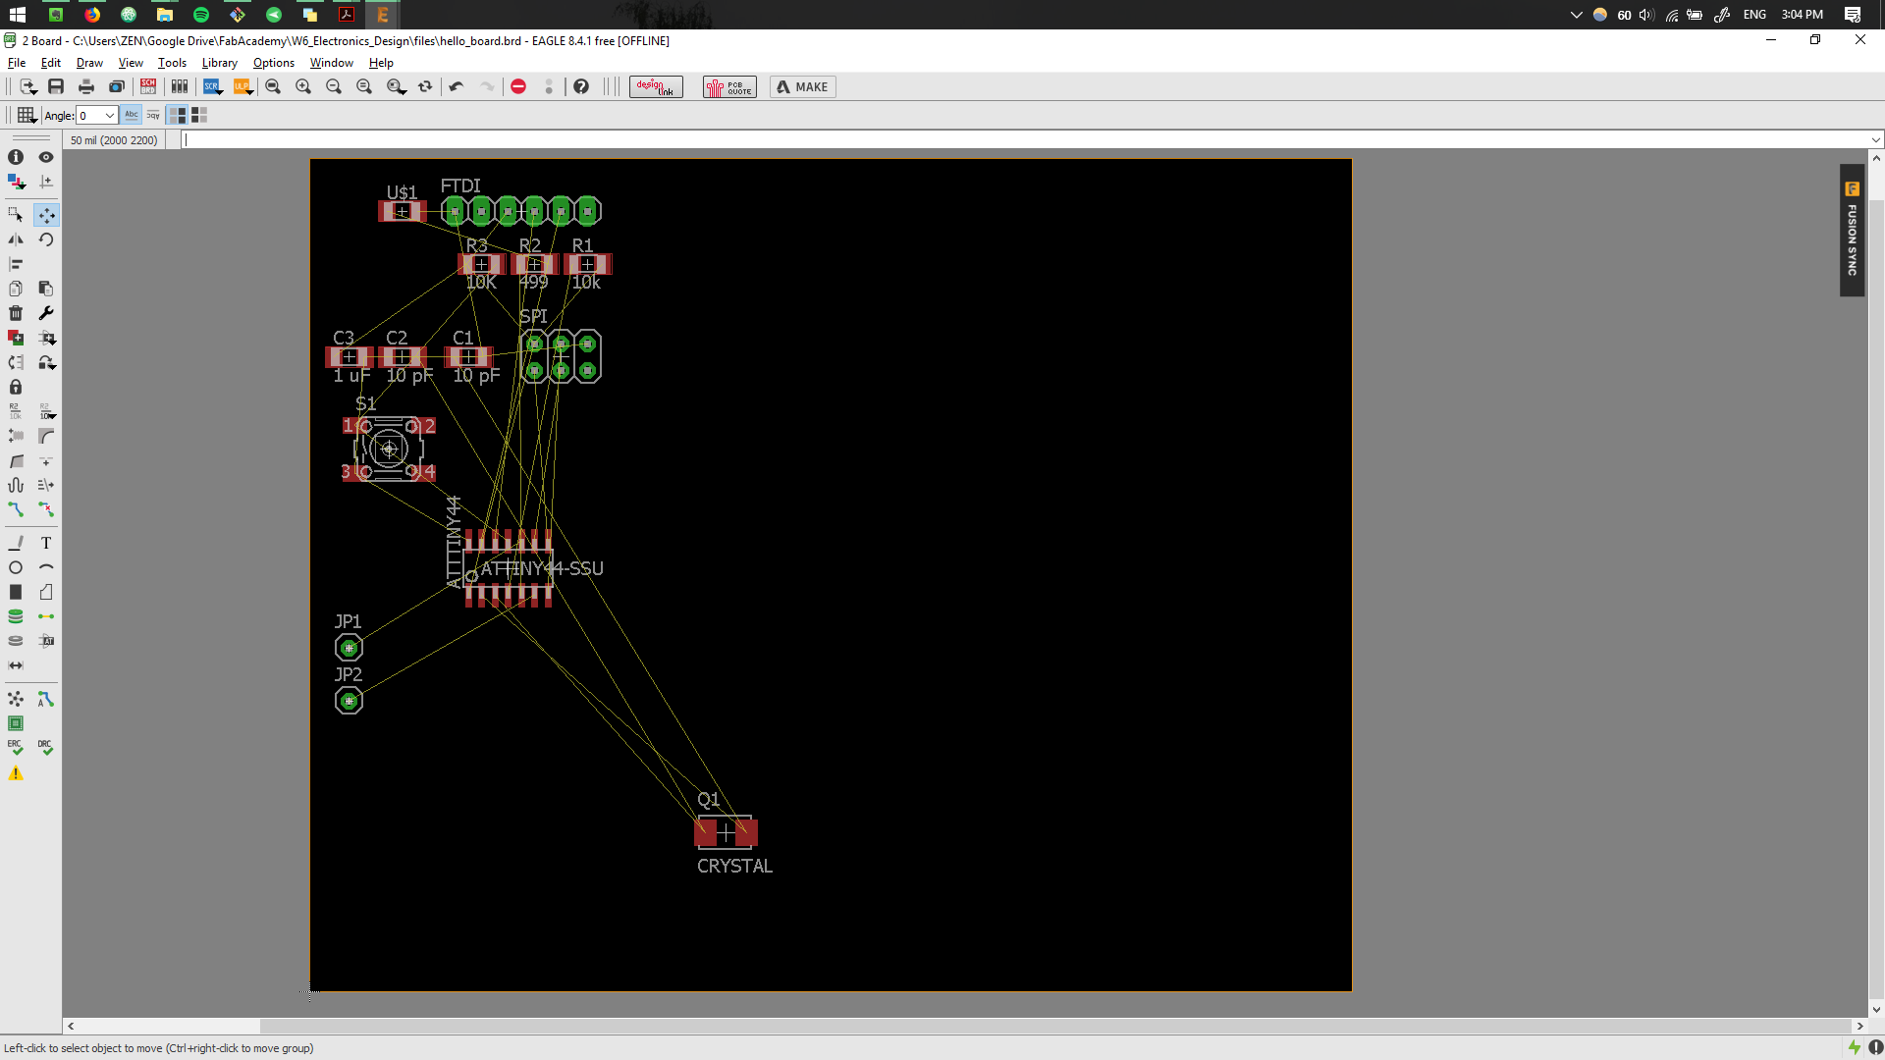
Task: Save the board file
Action: (56, 86)
